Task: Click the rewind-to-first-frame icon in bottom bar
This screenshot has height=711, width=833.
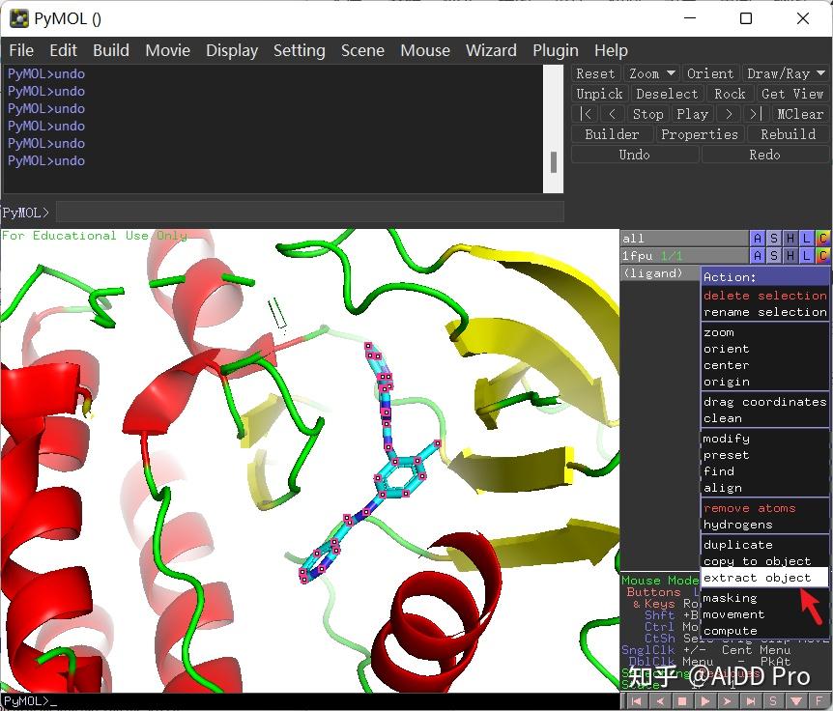Action: point(636,701)
